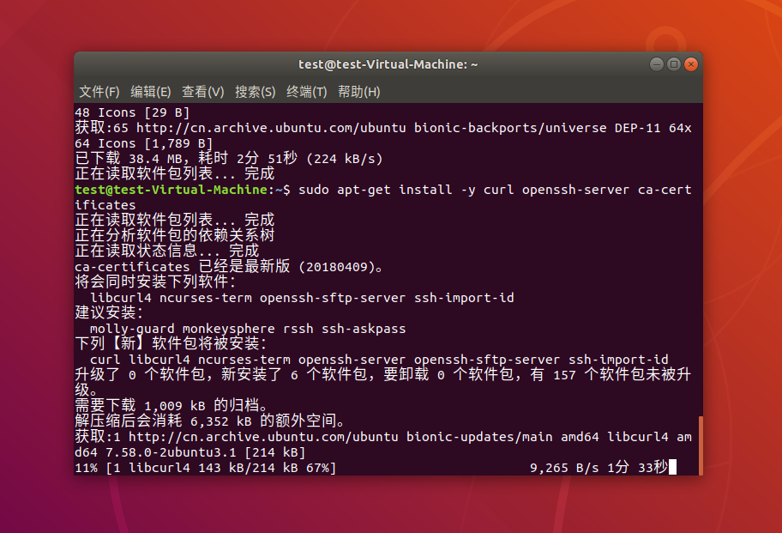This screenshot has height=533, width=782.
Task: Click the line '48 Icons [29 B]'
Action: click(132, 112)
